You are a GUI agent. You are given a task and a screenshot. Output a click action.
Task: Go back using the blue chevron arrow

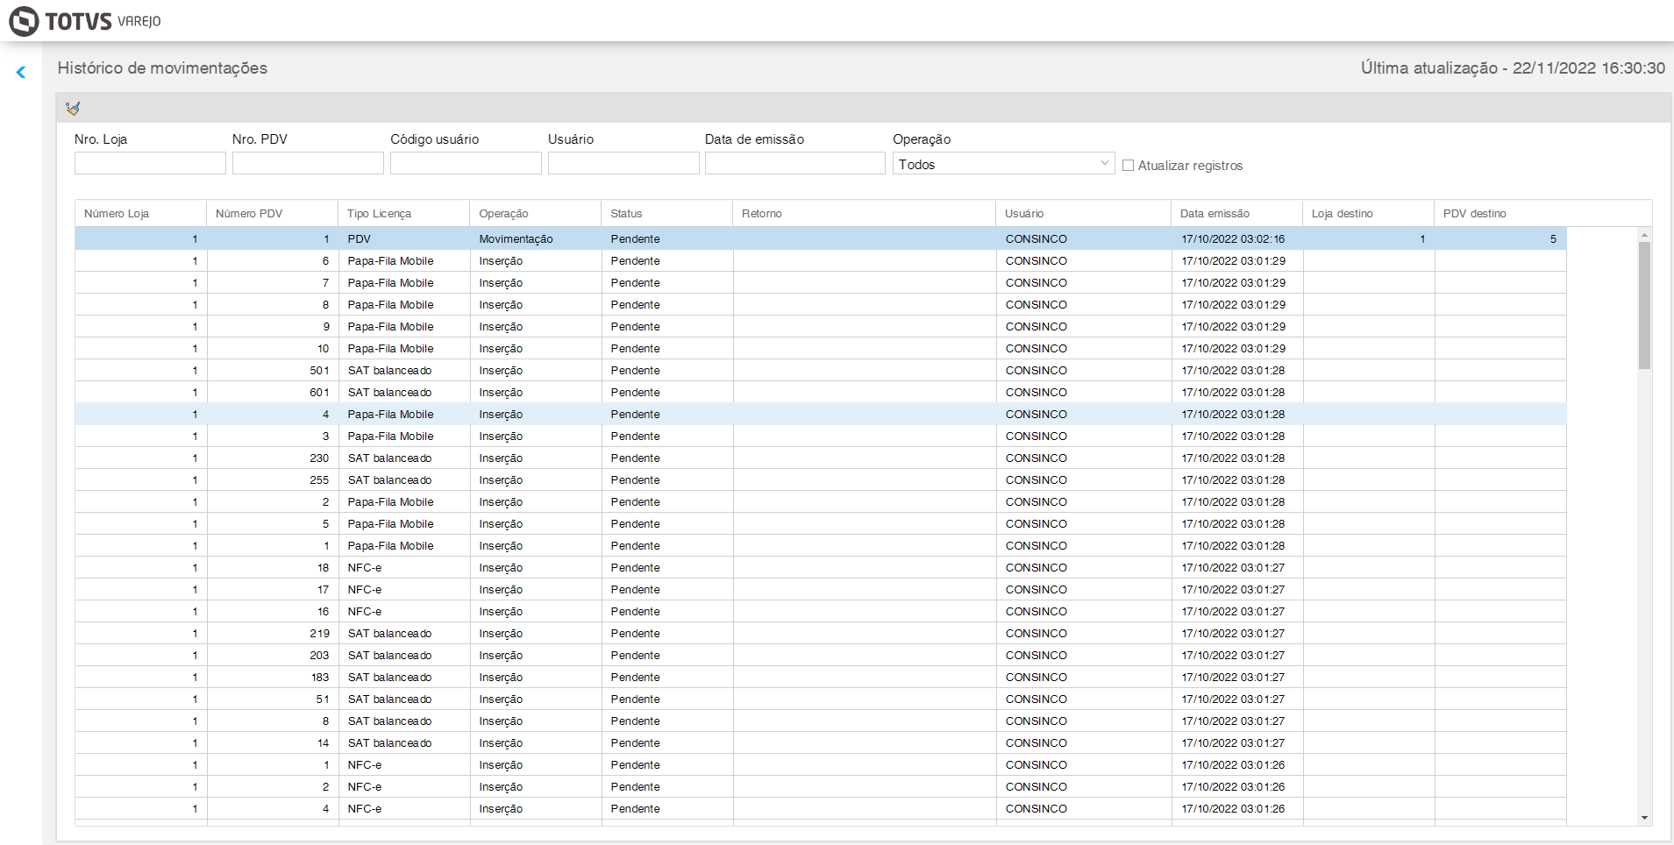[x=21, y=73]
